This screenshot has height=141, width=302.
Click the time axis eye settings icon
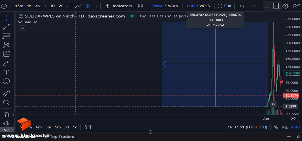(x=293, y=119)
